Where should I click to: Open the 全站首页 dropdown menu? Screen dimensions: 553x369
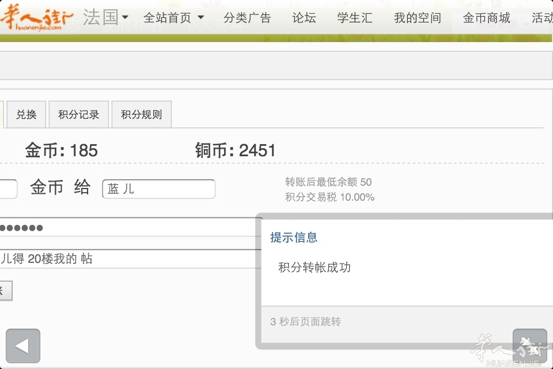pos(173,18)
